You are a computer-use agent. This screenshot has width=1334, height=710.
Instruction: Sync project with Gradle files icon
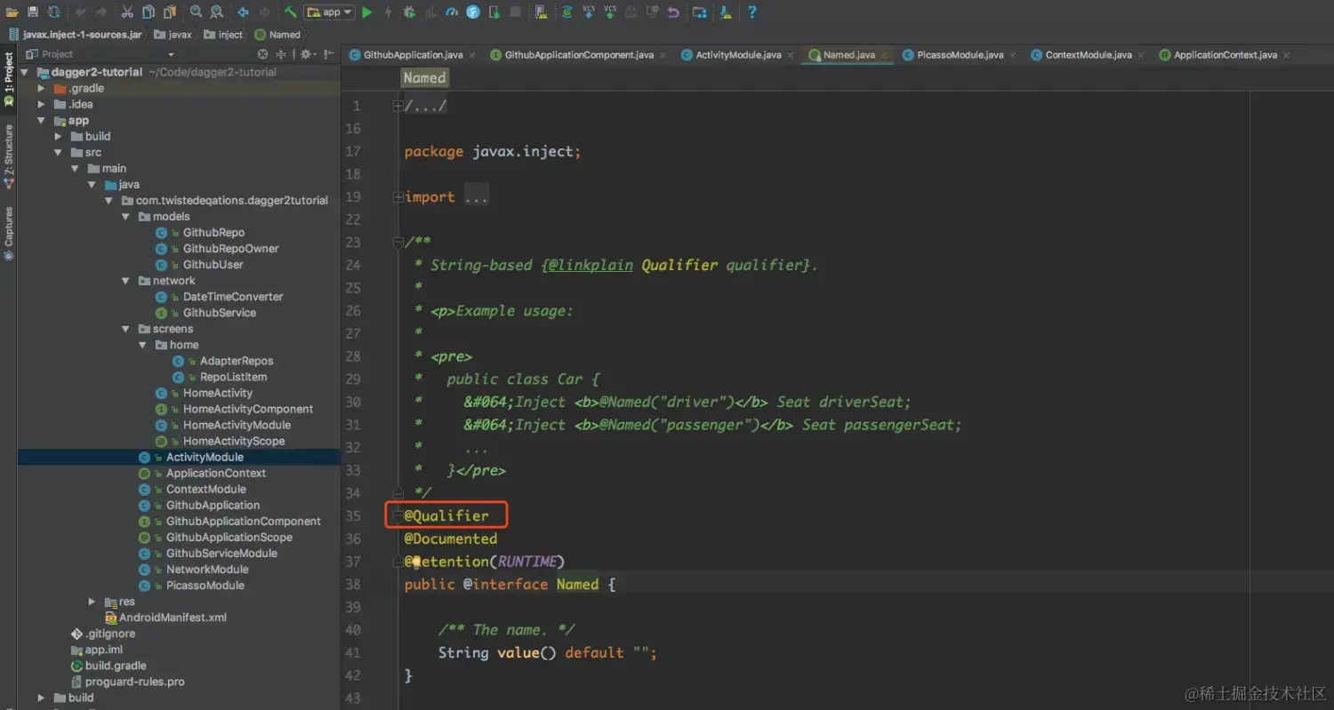point(567,12)
